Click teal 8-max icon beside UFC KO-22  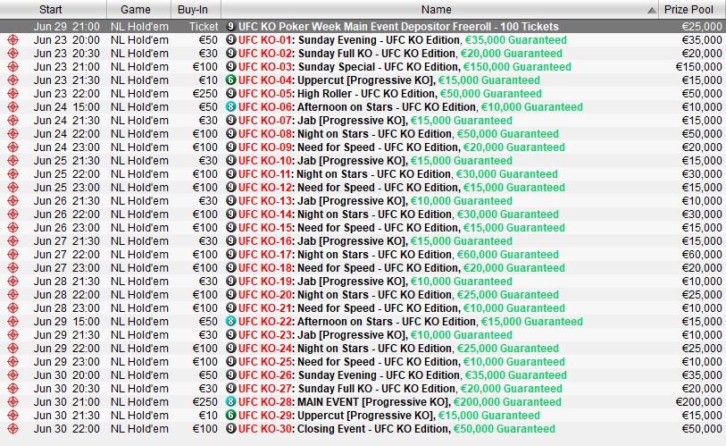point(230,322)
